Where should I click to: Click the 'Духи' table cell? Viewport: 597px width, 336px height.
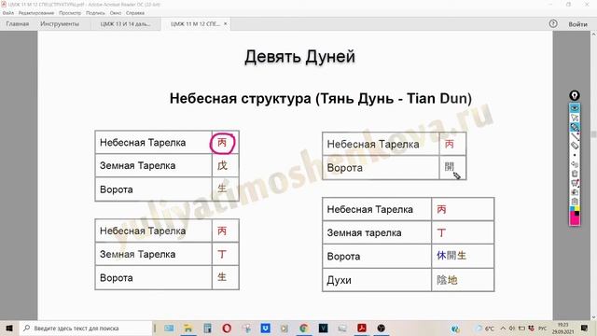click(377, 280)
